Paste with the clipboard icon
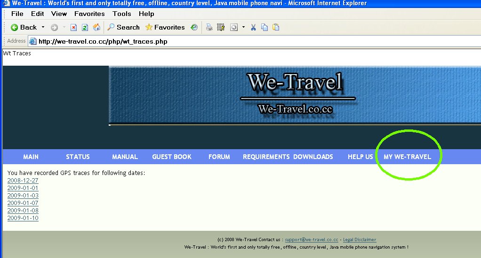This screenshot has width=481, height=258. click(276, 28)
